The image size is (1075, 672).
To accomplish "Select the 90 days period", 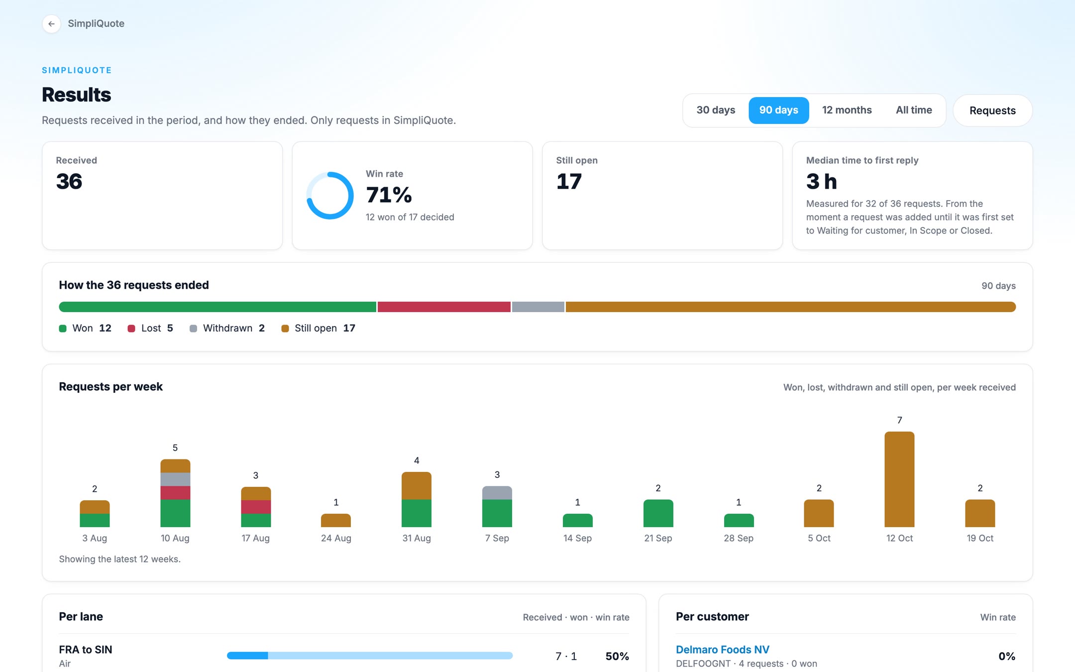I will pyautogui.click(x=778, y=110).
